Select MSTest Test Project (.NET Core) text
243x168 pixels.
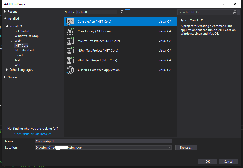click(99, 41)
